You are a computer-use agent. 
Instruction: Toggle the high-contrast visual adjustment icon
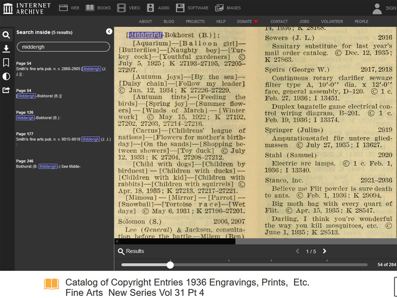pyautogui.click(x=6, y=76)
